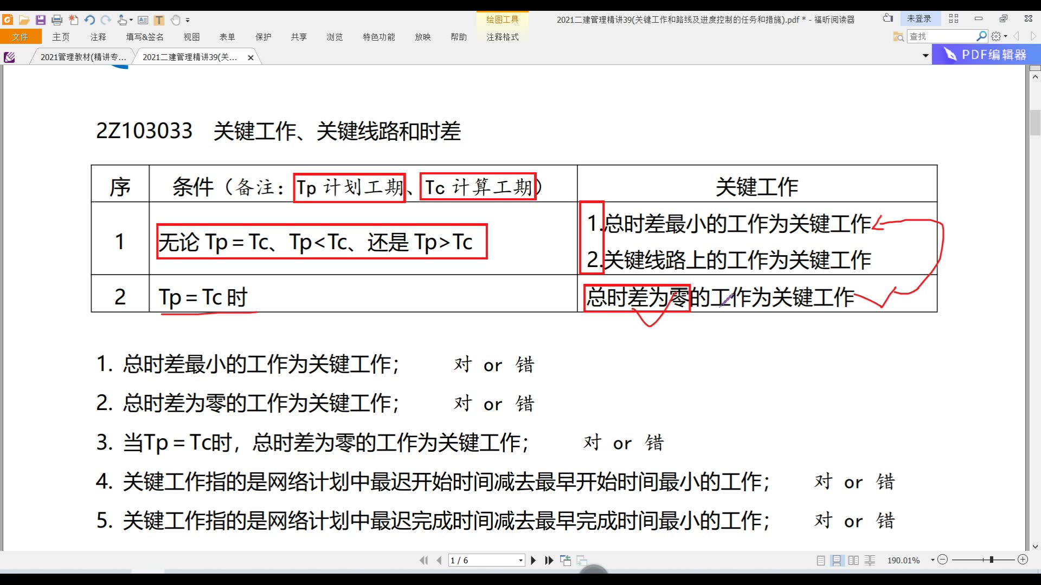Switch to the 注释 ribbon tab
The width and height of the screenshot is (1041, 585).
click(x=98, y=37)
